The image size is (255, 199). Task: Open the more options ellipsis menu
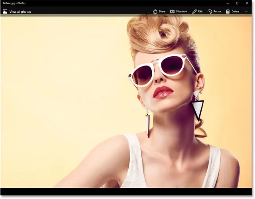tap(247, 12)
